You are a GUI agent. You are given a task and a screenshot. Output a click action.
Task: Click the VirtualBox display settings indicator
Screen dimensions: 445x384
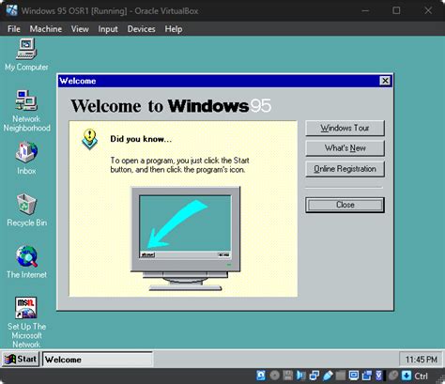click(x=354, y=376)
